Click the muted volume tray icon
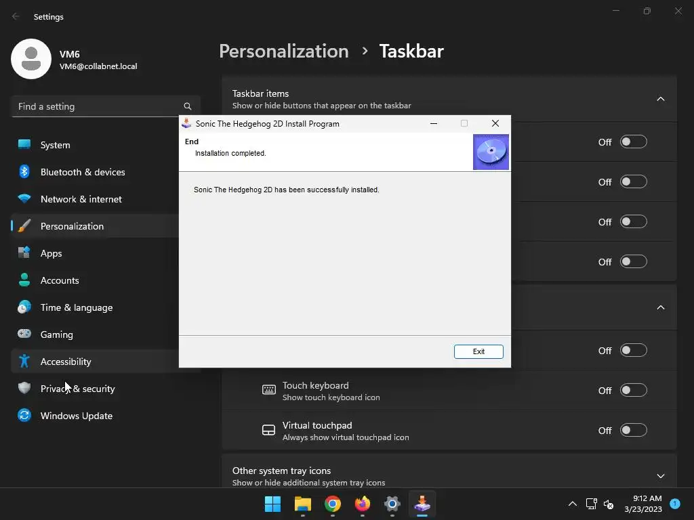 [x=609, y=504]
